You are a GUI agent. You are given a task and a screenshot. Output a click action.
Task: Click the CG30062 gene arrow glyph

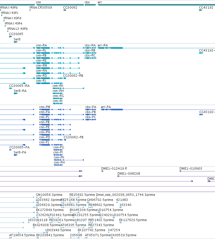point(64,10)
